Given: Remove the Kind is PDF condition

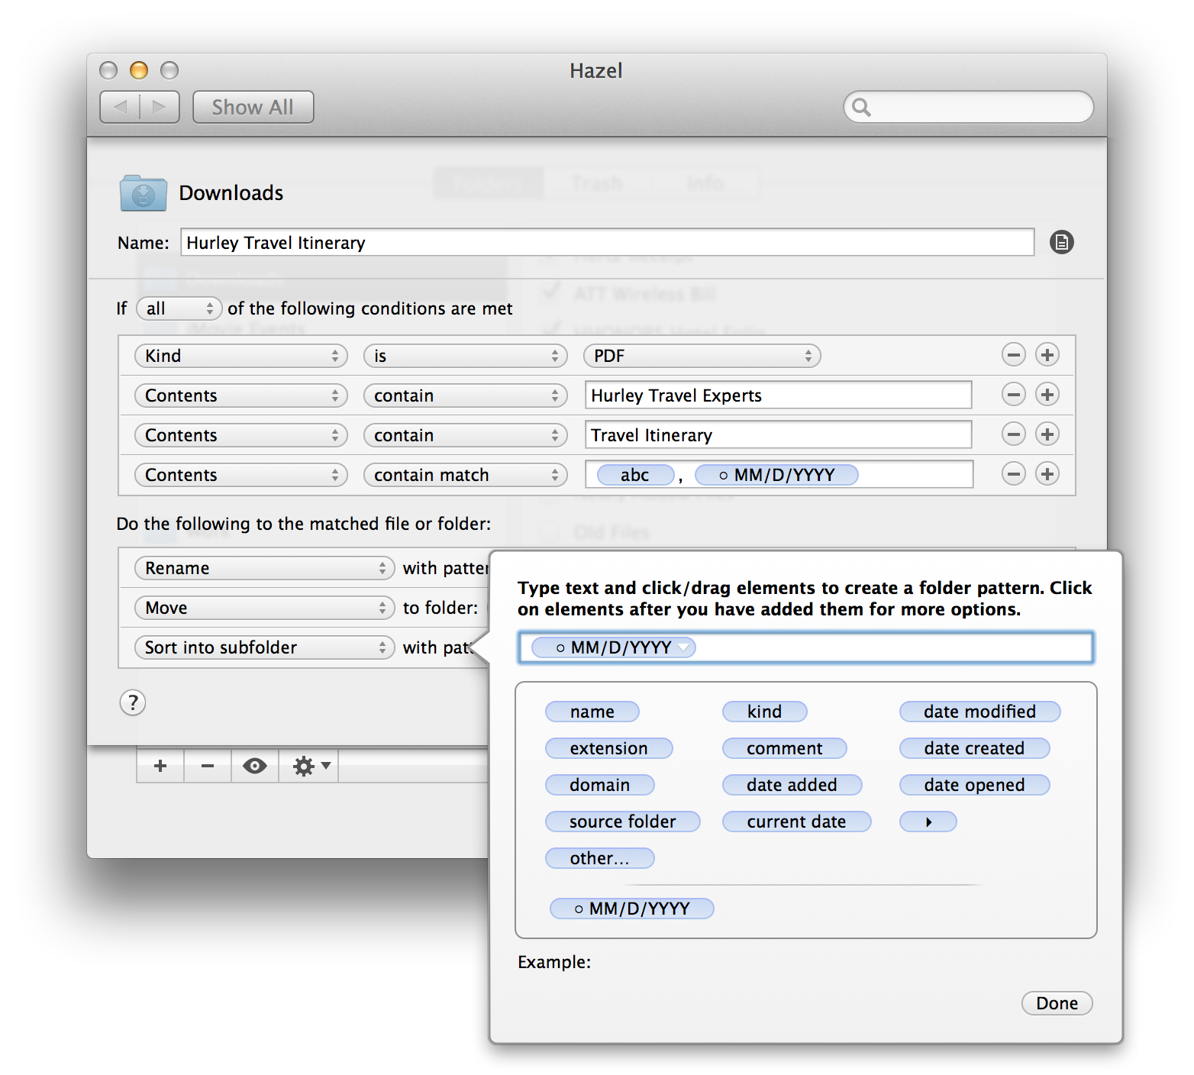Looking at the screenshot, I should tap(1013, 355).
